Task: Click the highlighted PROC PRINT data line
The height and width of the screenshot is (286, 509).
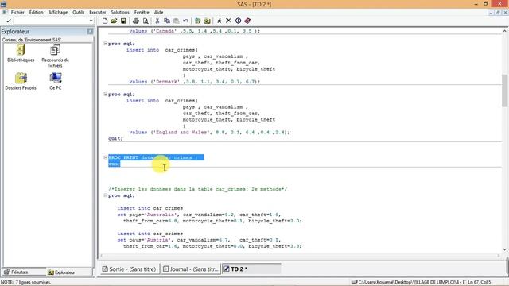Action: 156,157
